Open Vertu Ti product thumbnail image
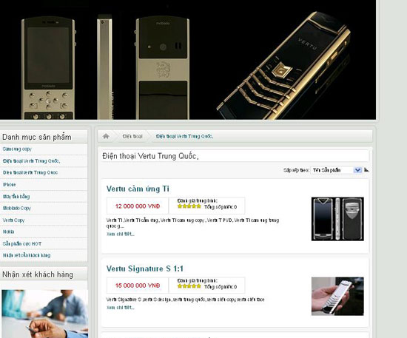This screenshot has width=407, height=338. 337,219
